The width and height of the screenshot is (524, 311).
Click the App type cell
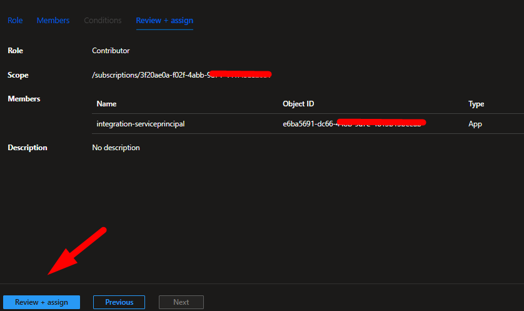tap(475, 124)
